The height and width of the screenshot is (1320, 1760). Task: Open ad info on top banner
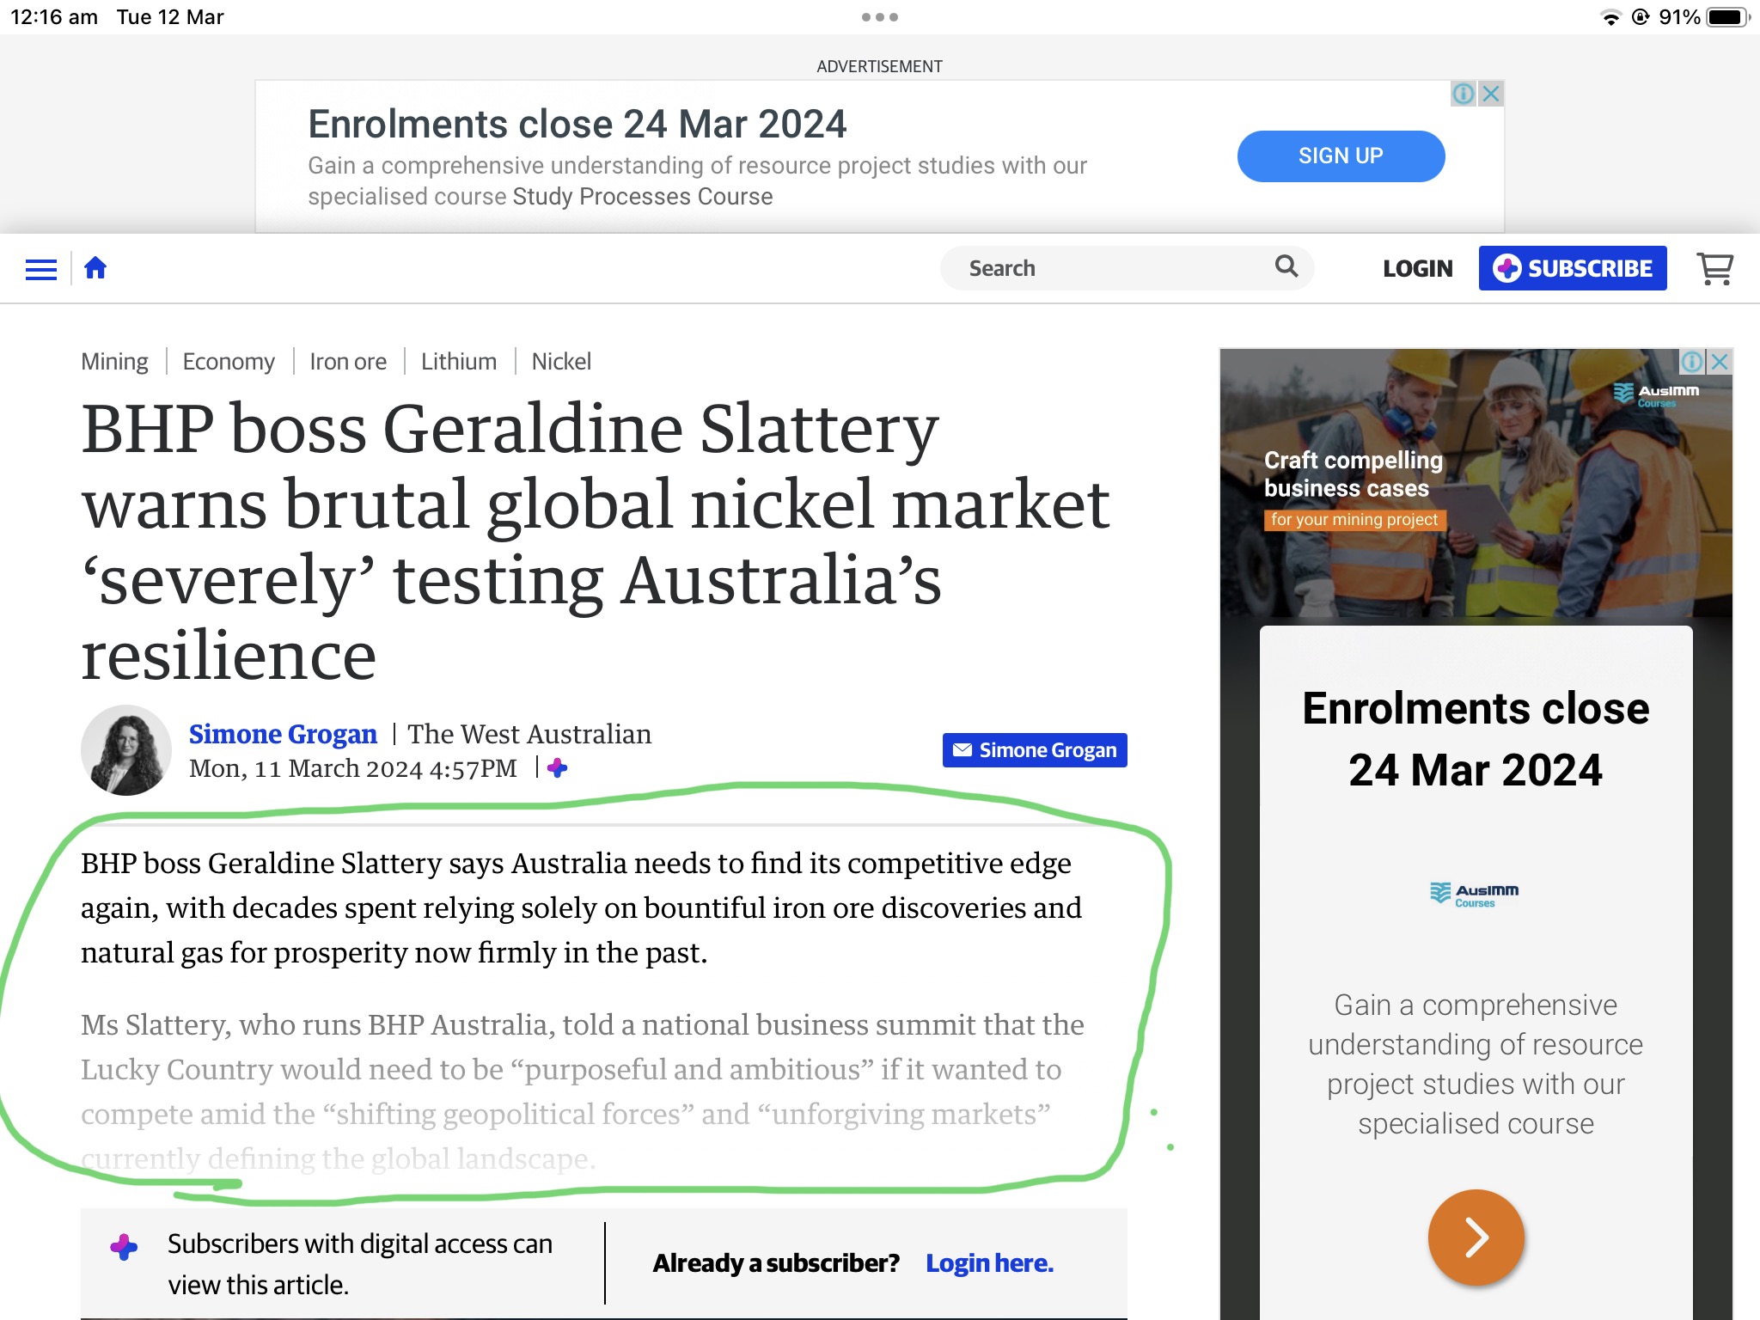coord(1464,94)
